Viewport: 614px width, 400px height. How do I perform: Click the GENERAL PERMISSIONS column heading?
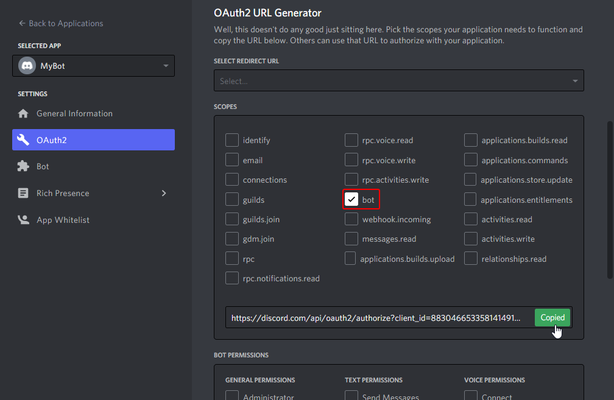pos(260,380)
